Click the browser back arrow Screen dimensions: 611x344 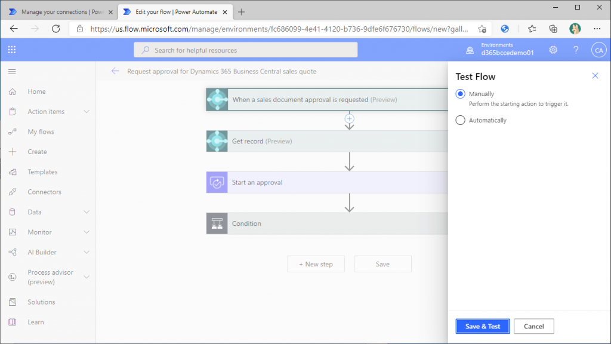click(x=14, y=29)
